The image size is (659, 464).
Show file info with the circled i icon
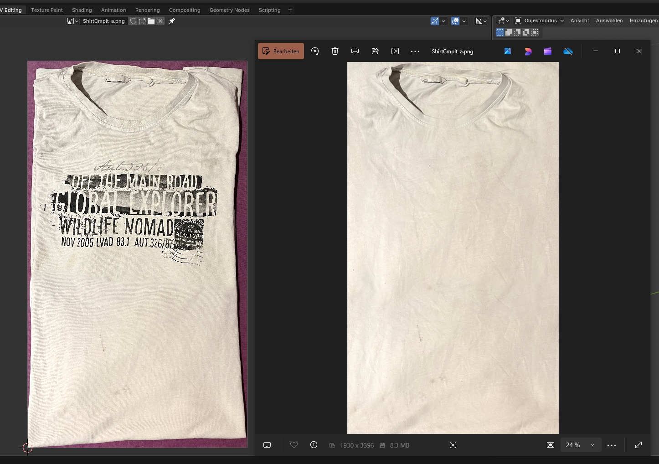pos(314,445)
